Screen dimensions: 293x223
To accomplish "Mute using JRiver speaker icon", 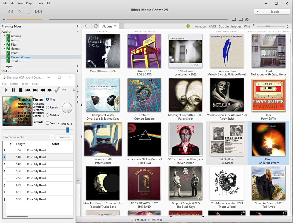I will pos(4,20).
